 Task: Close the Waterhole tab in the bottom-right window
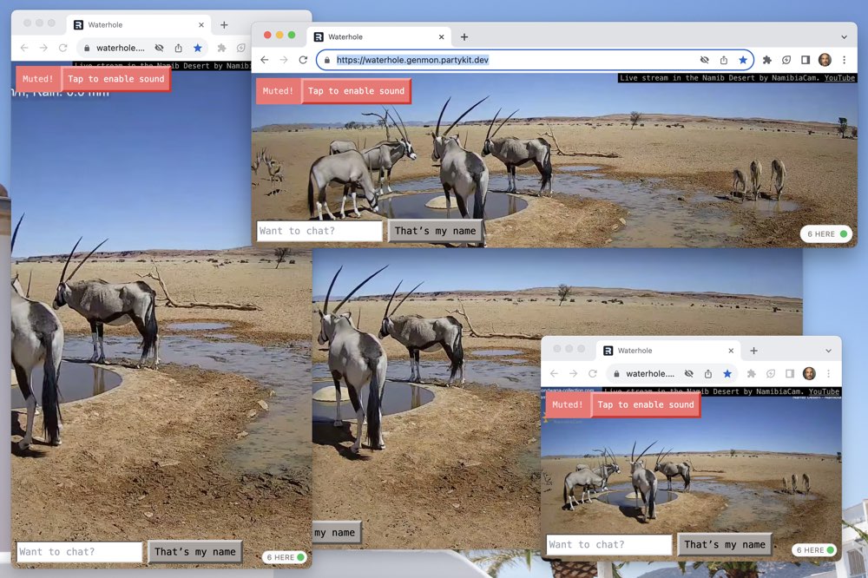tap(731, 351)
